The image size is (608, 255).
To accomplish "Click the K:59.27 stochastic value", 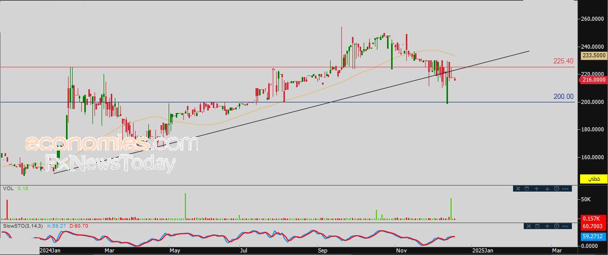I will (56, 226).
